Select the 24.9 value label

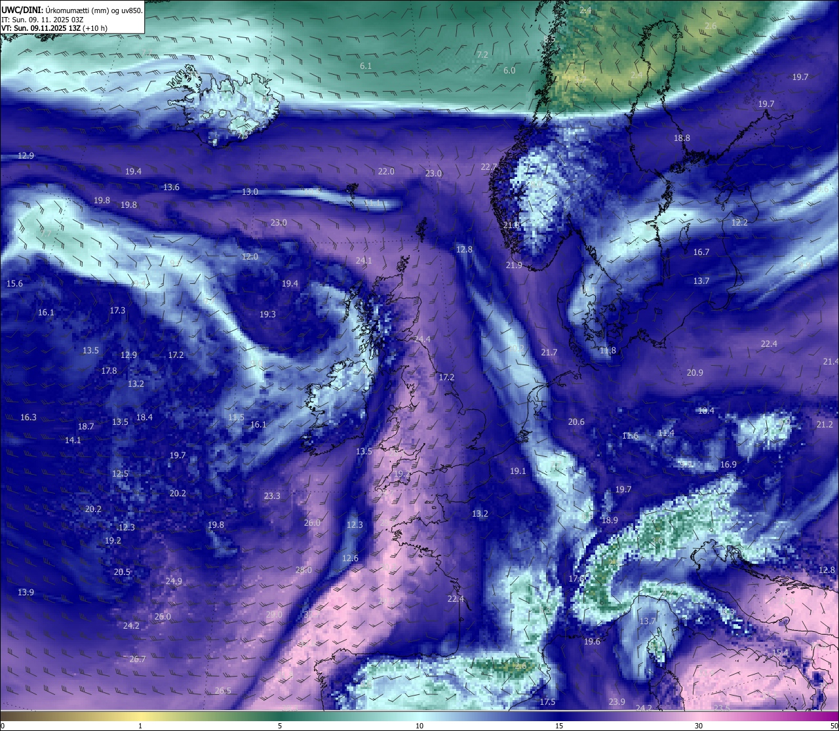click(174, 582)
